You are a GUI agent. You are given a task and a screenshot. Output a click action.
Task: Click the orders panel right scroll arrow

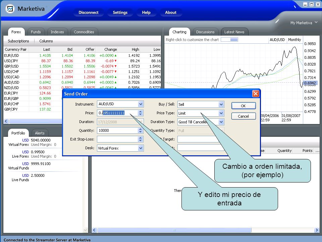(x=316, y=230)
